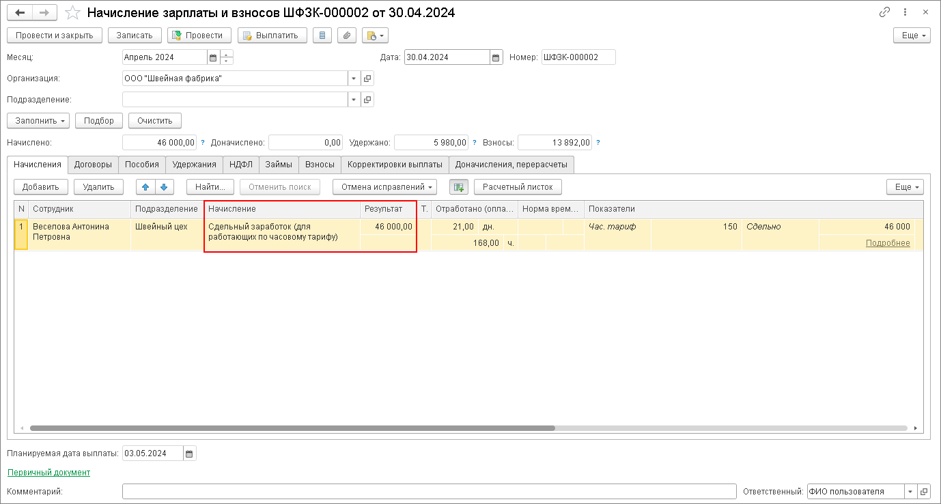Click the Очистить button
Image resolution: width=941 pixels, height=504 pixels.
coord(155,120)
